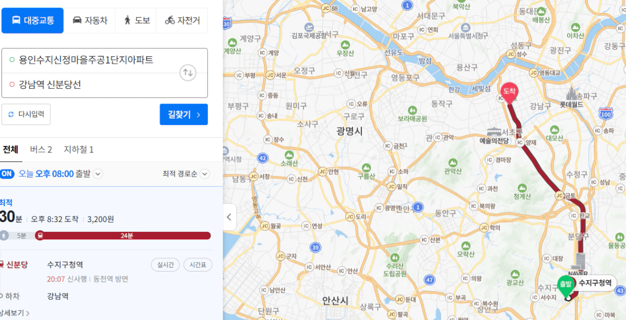Image resolution: width=626 pixels, height=320 pixels.
Task: Collapse the side panel with arrow handle
Action: point(229,217)
